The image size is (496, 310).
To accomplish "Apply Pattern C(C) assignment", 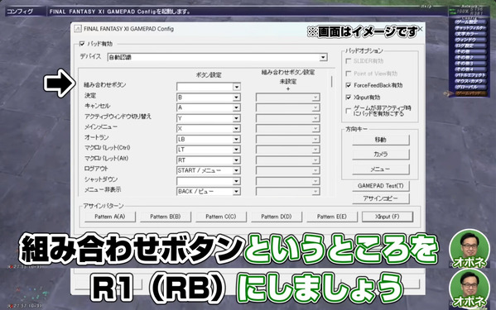I will click(x=221, y=217).
